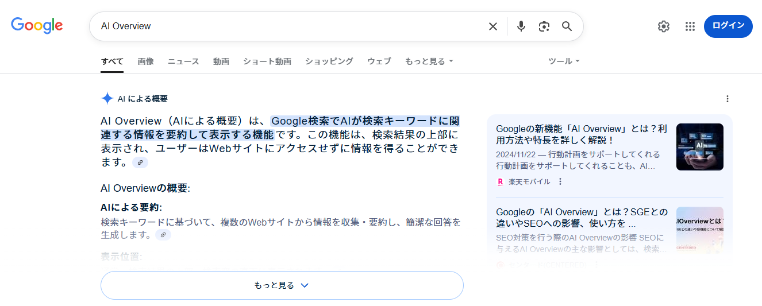The image size is (762, 306).
Task: Clear the search box with the X icon
Action: (x=493, y=26)
